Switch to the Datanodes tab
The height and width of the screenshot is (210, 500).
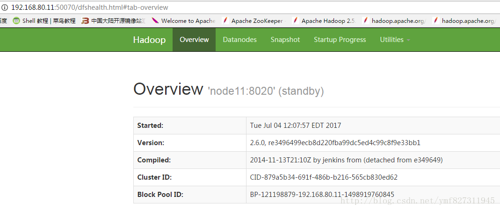pos(240,40)
